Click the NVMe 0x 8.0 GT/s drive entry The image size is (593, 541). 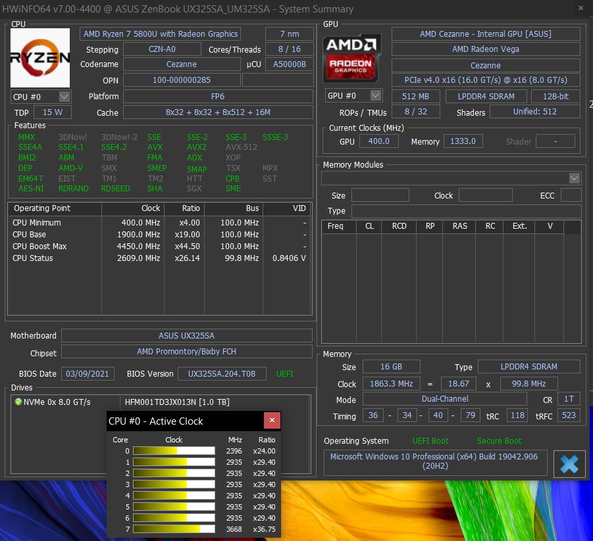click(x=57, y=402)
